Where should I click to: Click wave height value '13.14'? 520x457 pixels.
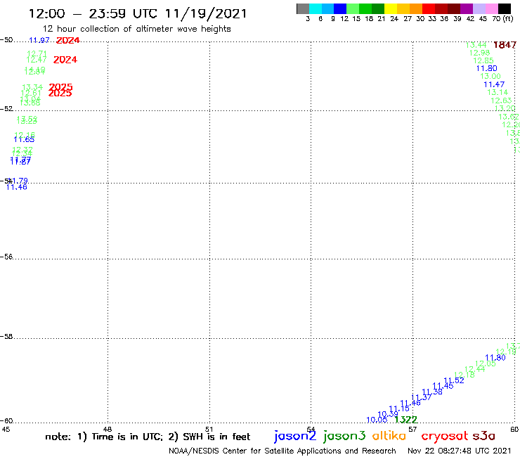[498, 92]
